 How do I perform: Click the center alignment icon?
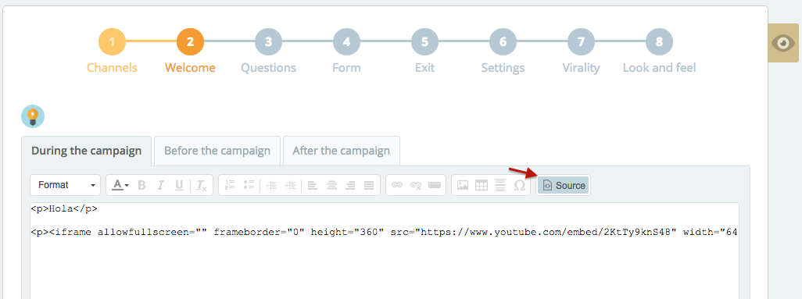tap(332, 186)
